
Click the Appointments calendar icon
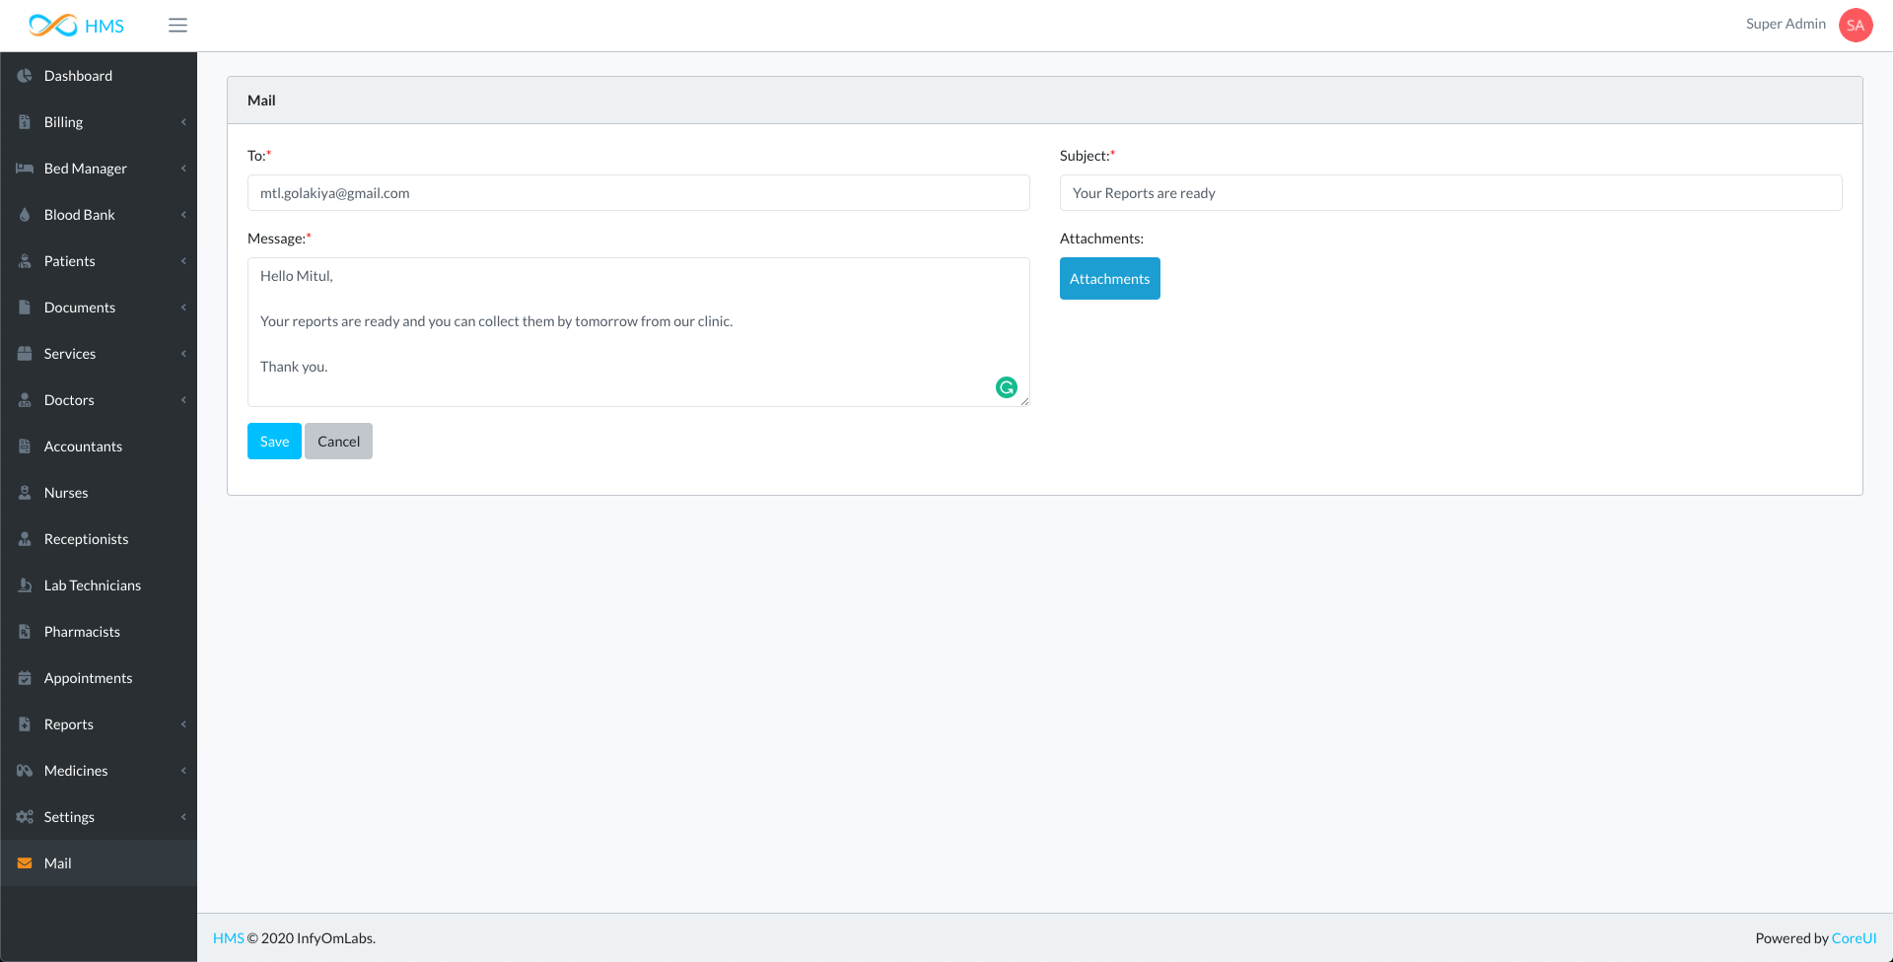coord(25,678)
